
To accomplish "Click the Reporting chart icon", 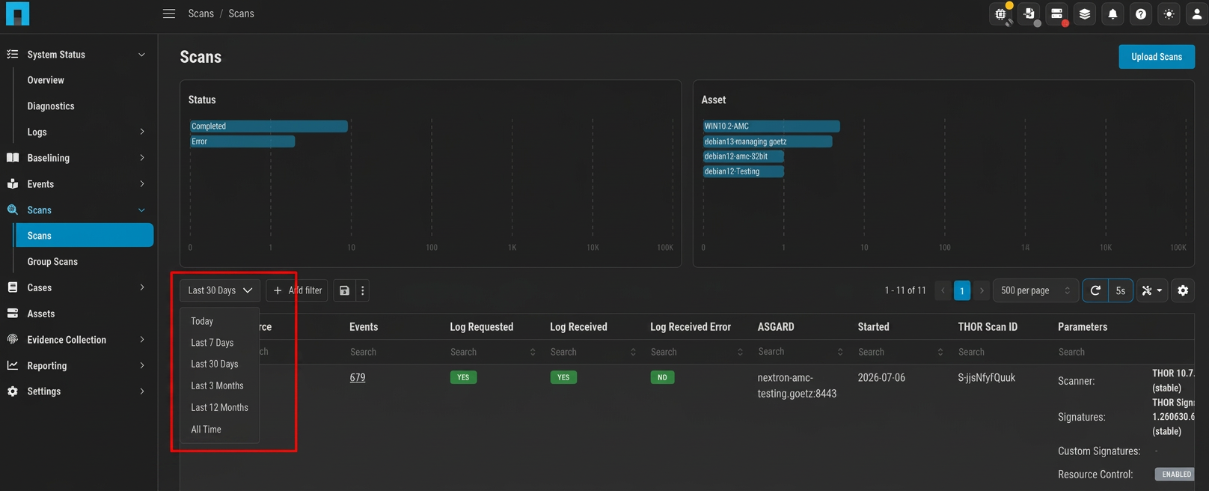I will [x=13, y=365].
